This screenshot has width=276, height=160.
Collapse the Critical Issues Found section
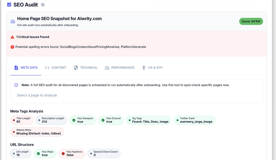pos(261,37)
